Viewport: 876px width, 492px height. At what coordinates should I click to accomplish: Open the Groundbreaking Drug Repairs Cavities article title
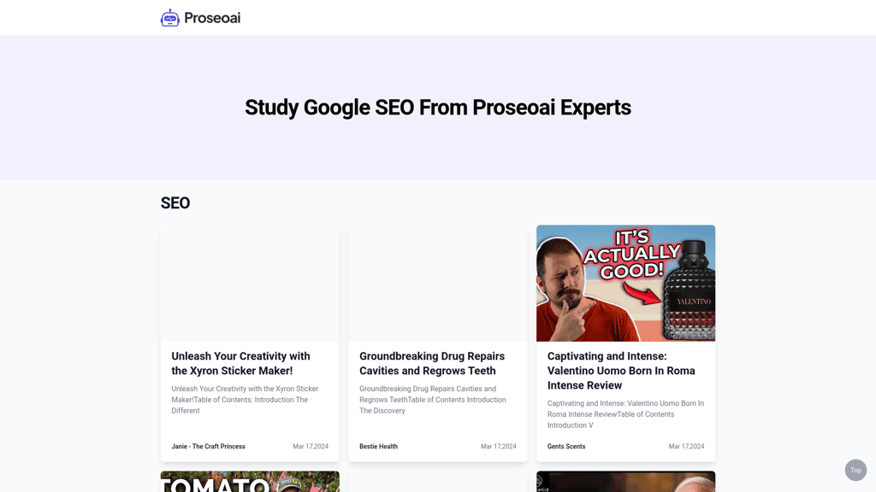(x=431, y=363)
